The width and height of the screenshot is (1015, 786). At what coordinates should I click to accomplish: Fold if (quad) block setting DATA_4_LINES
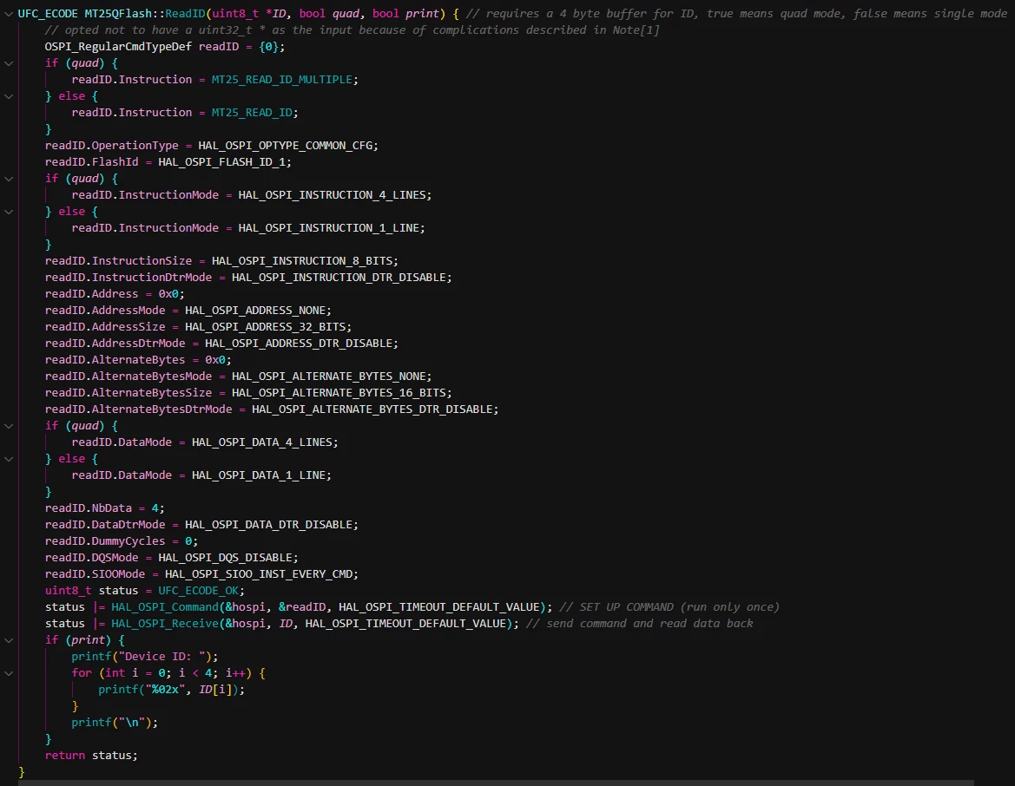click(9, 426)
